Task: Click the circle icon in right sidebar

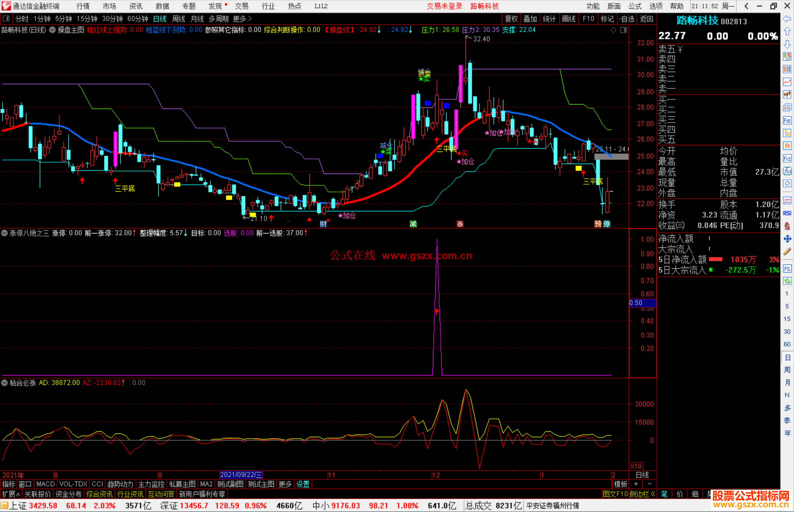Action: coord(787,184)
